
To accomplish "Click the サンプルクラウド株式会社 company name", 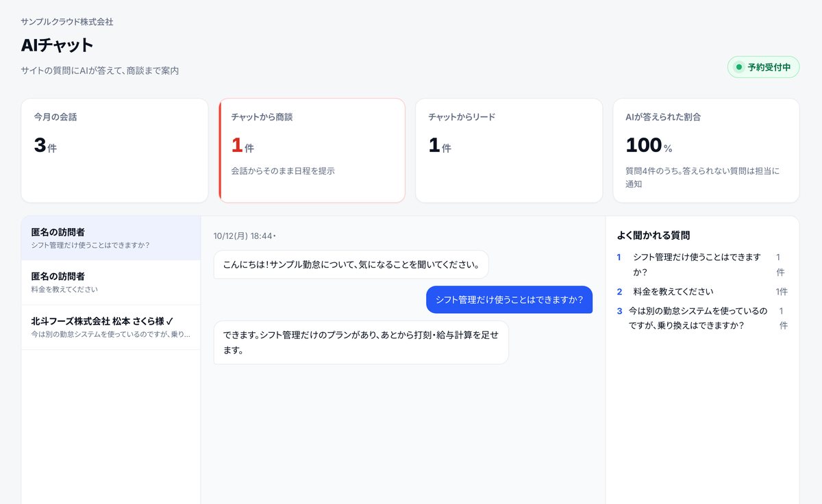I will coord(67,22).
